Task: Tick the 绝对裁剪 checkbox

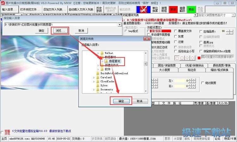Action: (203, 83)
